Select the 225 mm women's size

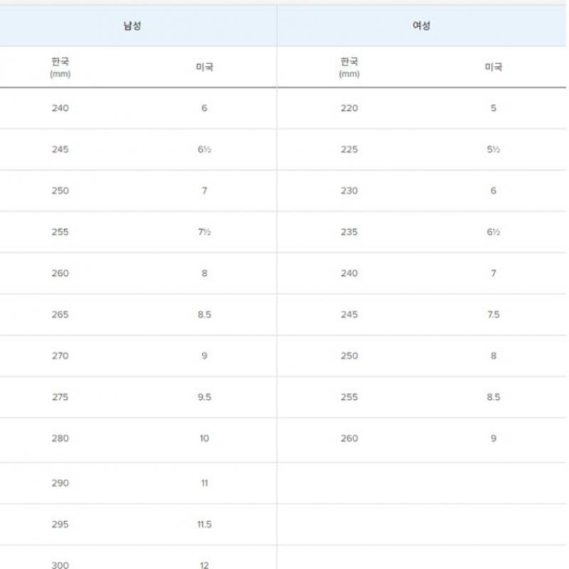click(349, 150)
